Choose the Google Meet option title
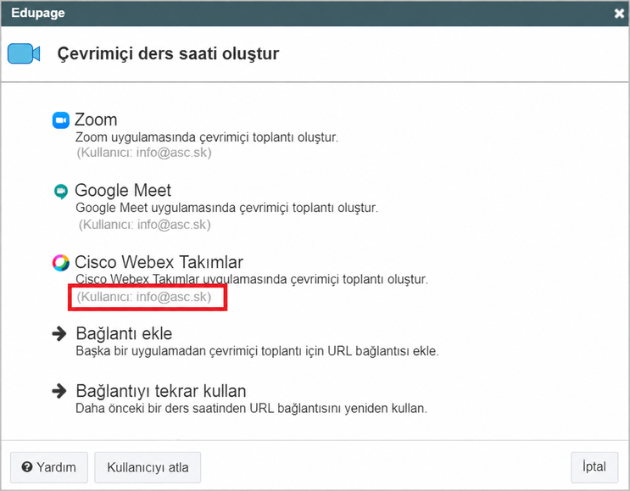 pos(123,191)
